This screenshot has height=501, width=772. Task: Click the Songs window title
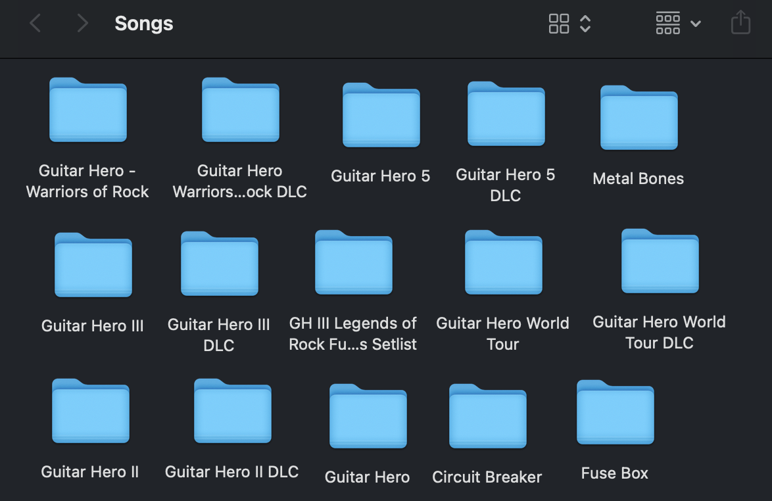pyautogui.click(x=144, y=24)
